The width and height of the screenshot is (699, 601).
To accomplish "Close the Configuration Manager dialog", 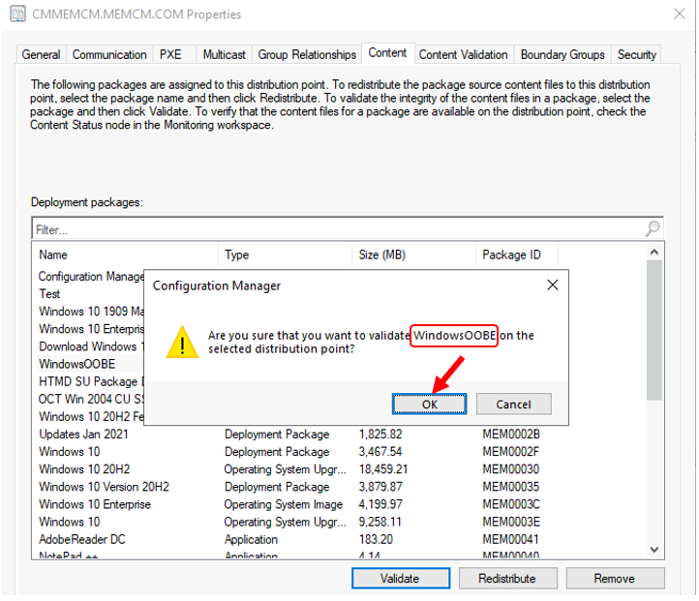I will click(553, 285).
